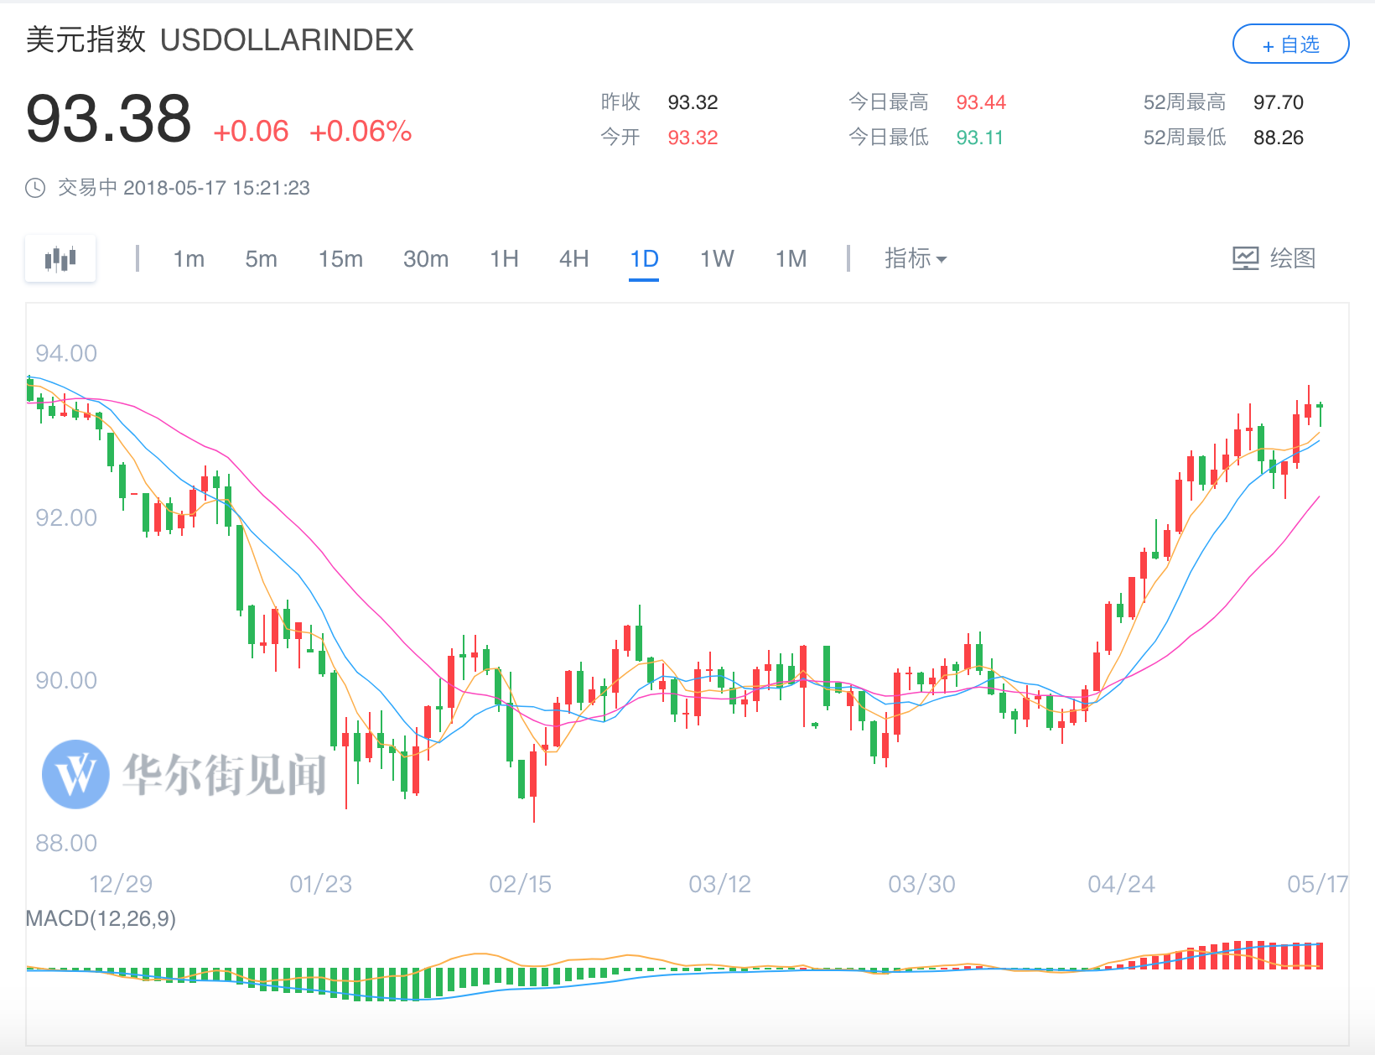Image resolution: width=1375 pixels, height=1055 pixels.
Task: Click the 05/17 date marker on axis
Action: pos(1317,884)
